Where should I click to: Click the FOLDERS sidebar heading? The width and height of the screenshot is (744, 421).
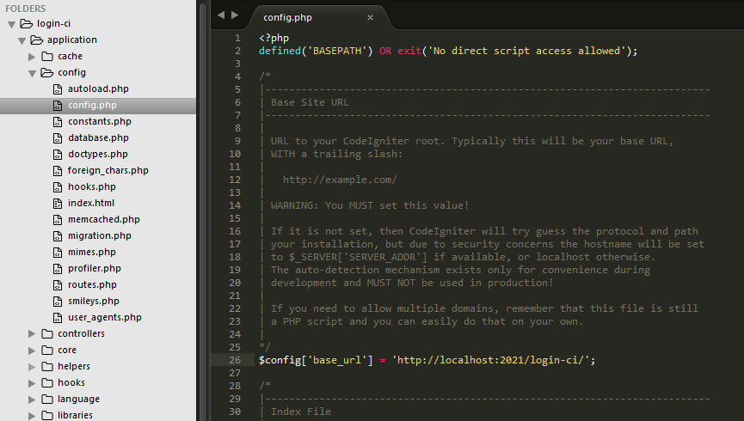(26, 9)
